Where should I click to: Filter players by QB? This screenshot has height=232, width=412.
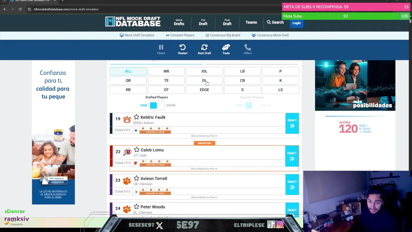[128, 81]
